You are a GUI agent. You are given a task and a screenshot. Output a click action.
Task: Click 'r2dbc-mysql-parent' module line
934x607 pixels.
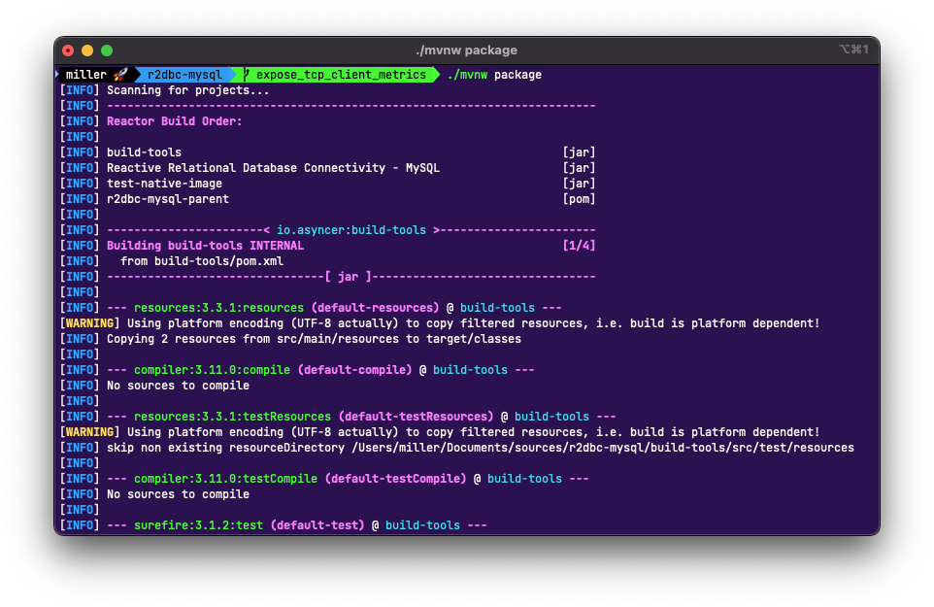(168, 198)
